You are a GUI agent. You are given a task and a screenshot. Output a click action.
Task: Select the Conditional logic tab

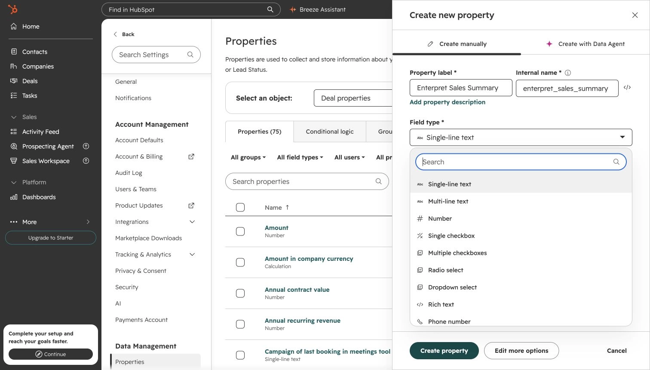(x=330, y=131)
